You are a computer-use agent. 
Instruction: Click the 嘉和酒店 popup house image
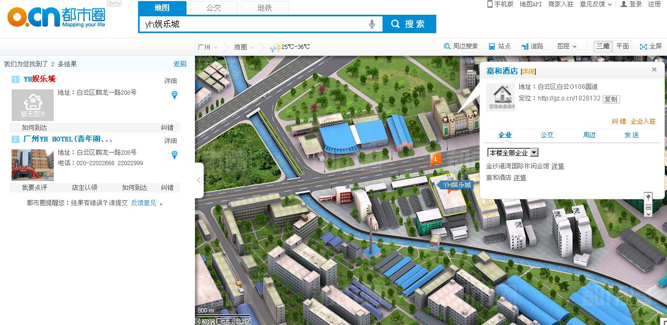(x=500, y=97)
